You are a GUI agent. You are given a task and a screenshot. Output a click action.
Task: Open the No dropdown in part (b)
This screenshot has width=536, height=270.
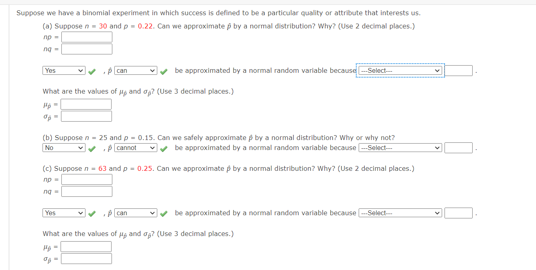[x=64, y=148]
